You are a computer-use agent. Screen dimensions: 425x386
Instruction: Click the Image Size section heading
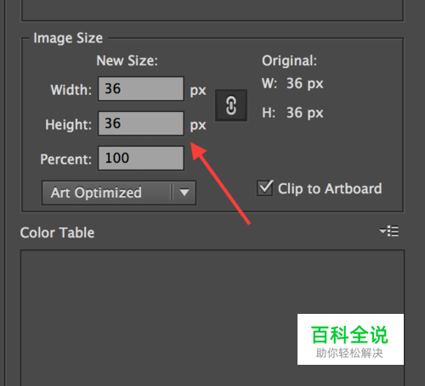[68, 38]
